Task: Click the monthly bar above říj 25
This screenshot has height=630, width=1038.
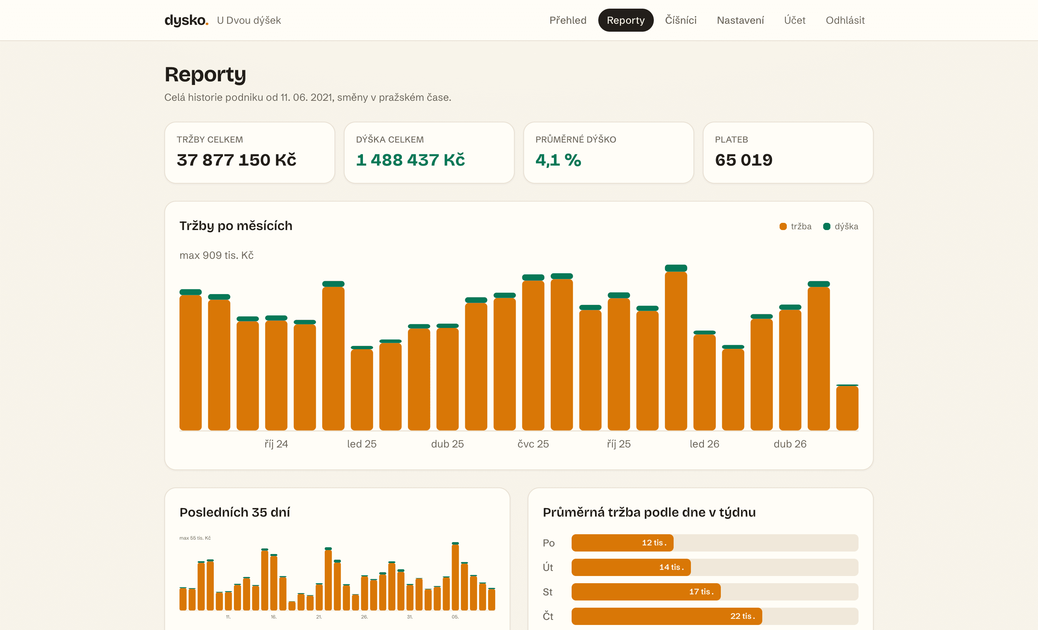Action: point(618,361)
